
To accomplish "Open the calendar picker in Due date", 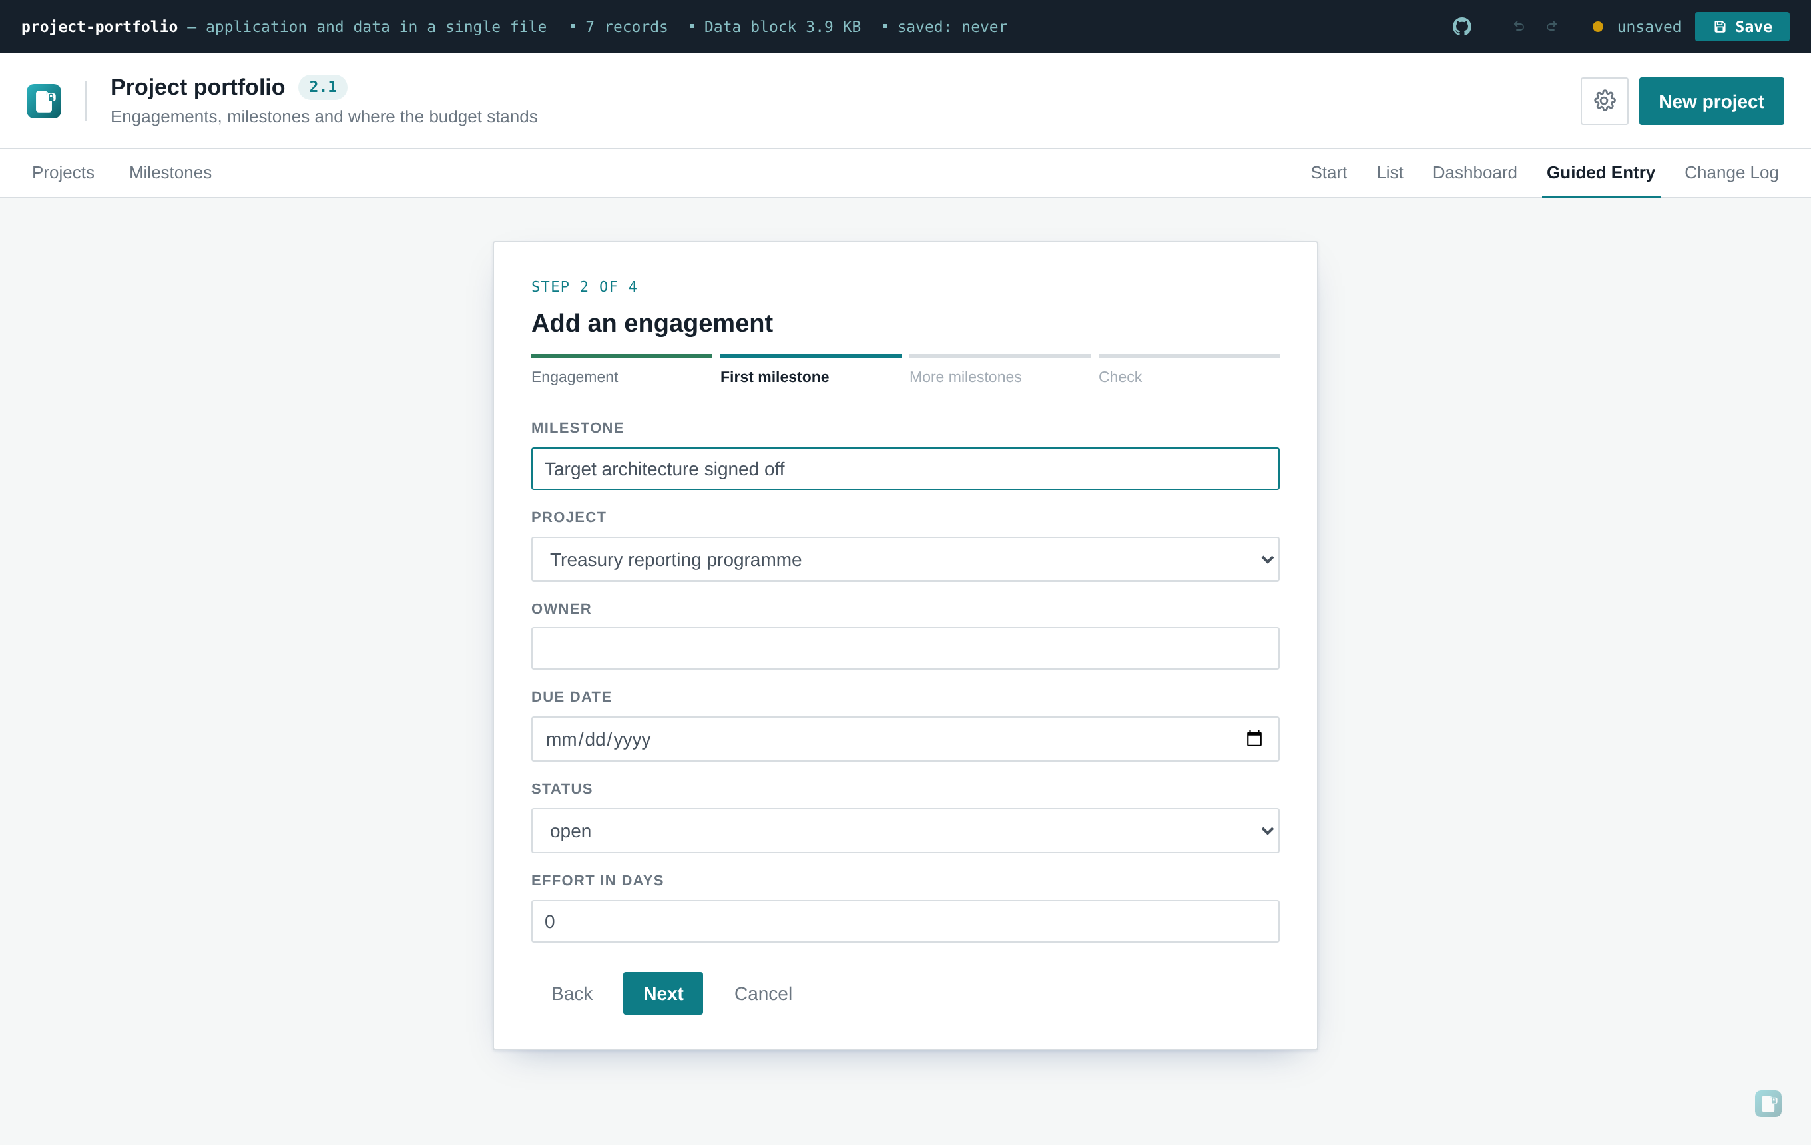I will click(x=1254, y=738).
